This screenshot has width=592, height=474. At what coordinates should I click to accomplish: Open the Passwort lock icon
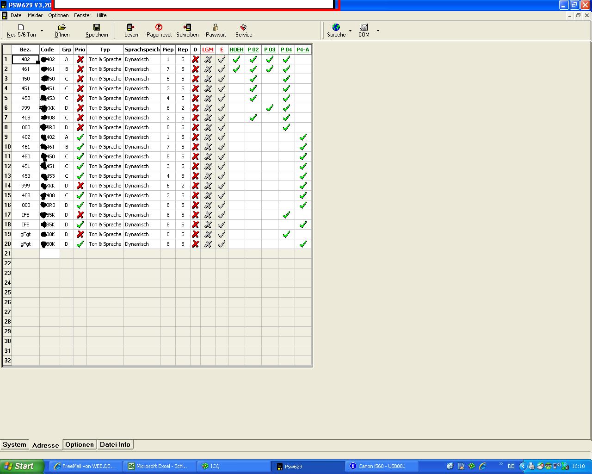(216, 28)
